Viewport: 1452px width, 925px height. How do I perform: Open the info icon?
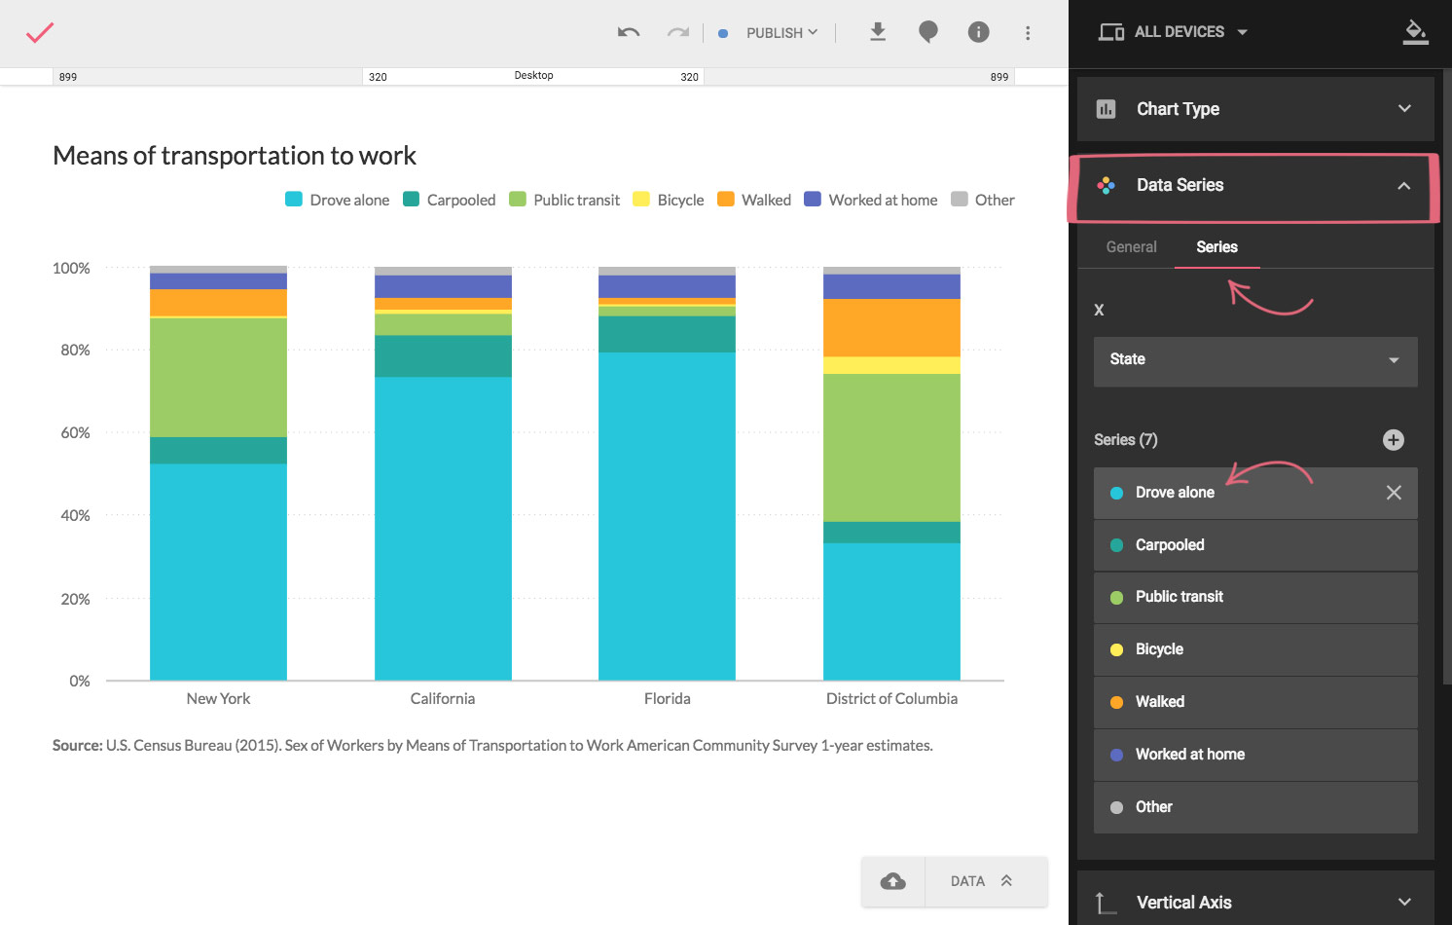point(978,32)
